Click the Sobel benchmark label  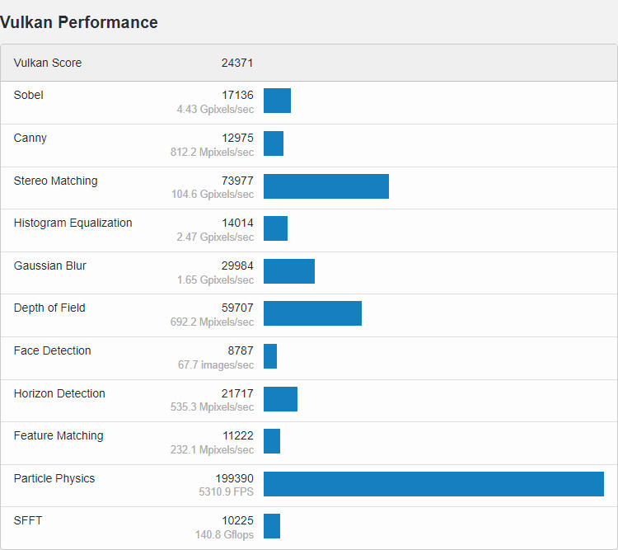29,95
